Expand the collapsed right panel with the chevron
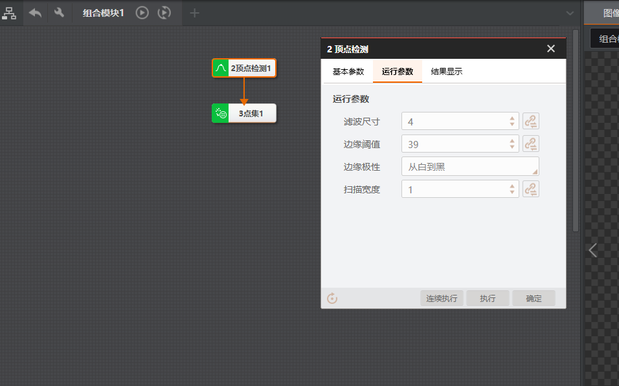The height and width of the screenshot is (386, 619). (x=592, y=250)
